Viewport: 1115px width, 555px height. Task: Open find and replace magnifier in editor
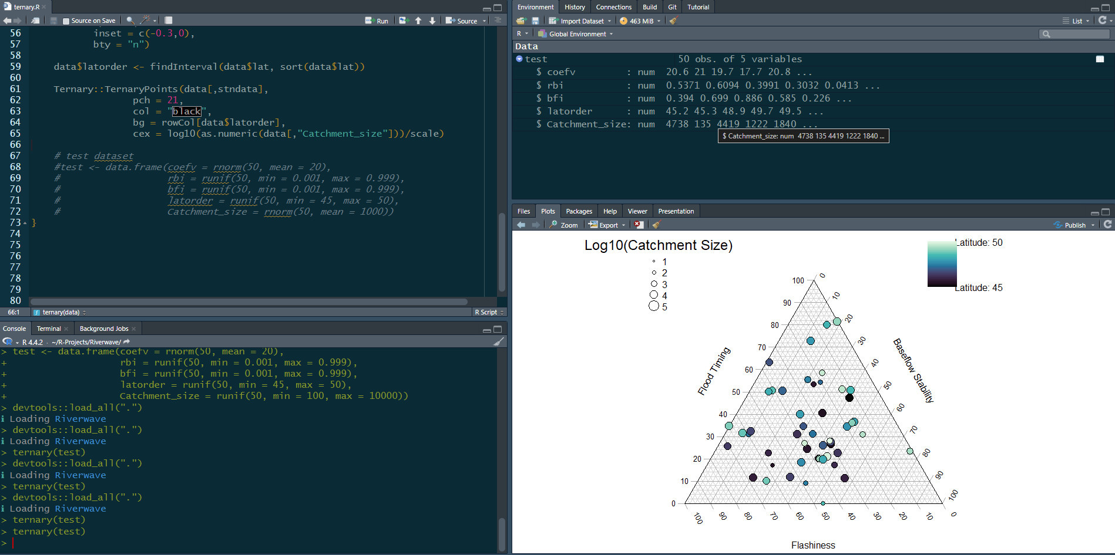coord(130,21)
